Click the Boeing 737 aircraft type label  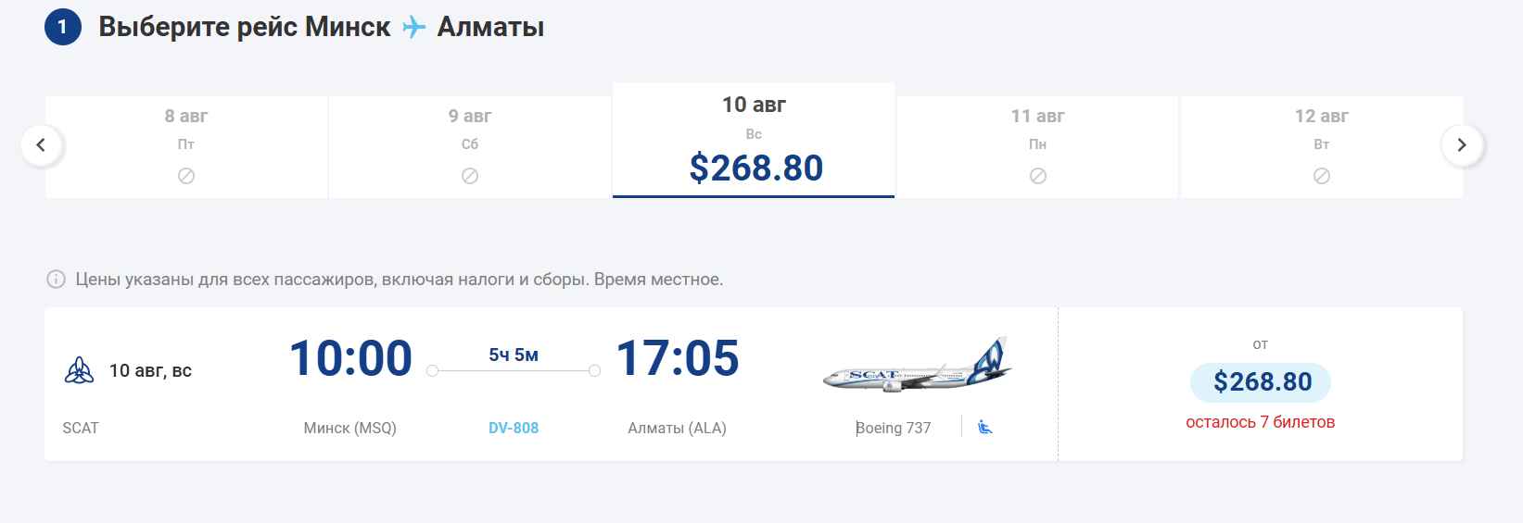click(894, 428)
